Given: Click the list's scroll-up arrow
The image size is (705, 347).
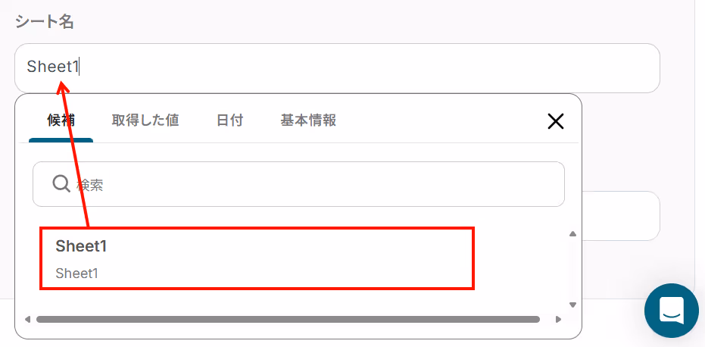Looking at the screenshot, I should tap(572, 233).
